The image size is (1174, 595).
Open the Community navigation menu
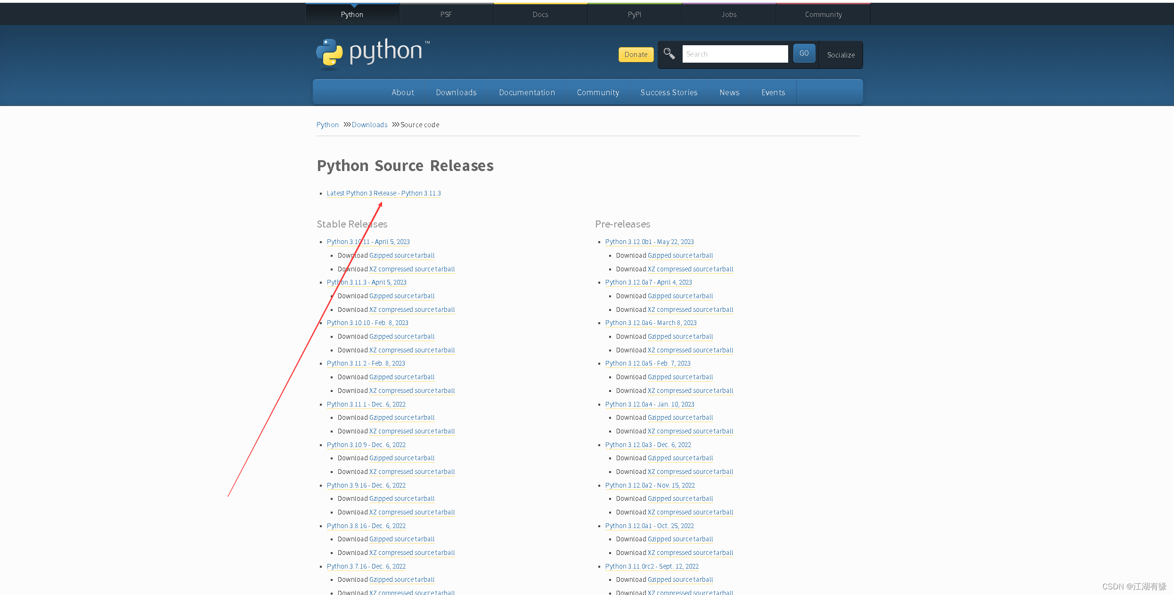[598, 92]
